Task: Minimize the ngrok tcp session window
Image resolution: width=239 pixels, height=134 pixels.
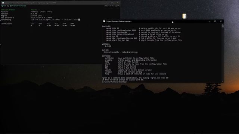Action: pos(106,3)
